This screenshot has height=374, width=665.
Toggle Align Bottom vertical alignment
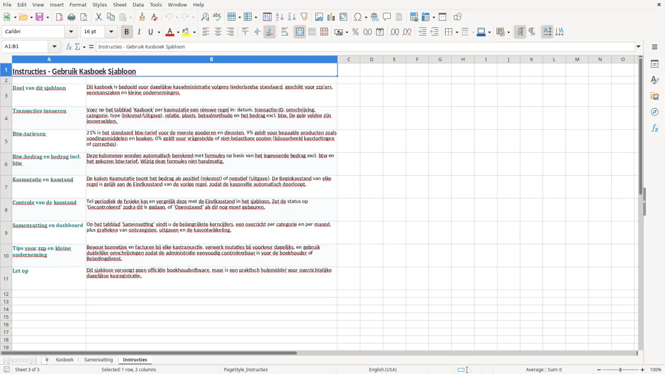click(269, 32)
